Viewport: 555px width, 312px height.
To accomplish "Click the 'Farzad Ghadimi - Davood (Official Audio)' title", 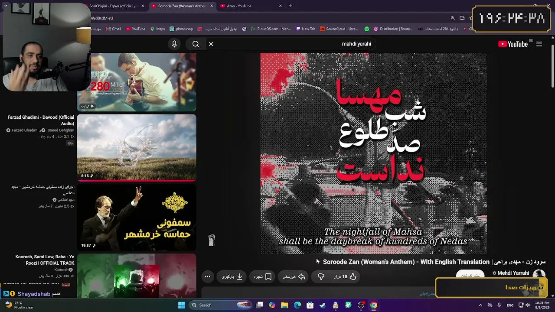I will pyautogui.click(x=41, y=120).
